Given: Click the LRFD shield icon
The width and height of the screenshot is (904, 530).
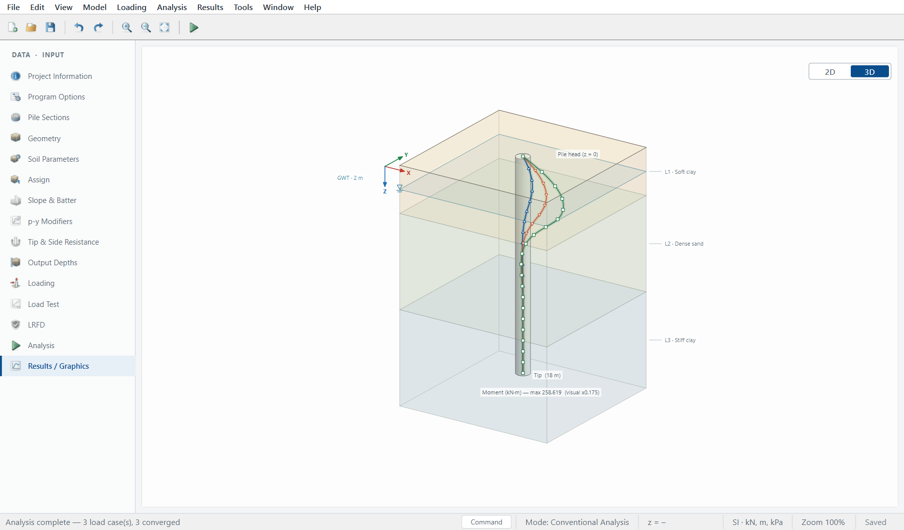Looking at the screenshot, I should tap(16, 325).
